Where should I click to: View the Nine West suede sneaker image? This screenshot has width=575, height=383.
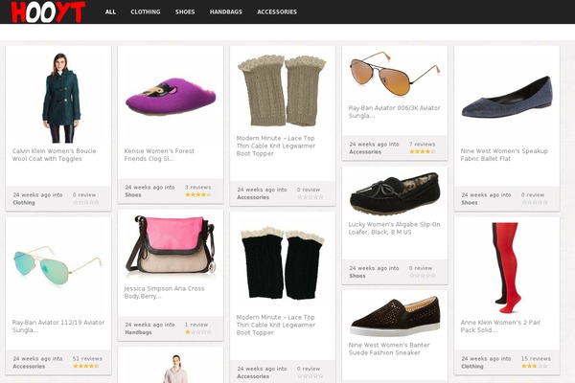(x=395, y=316)
